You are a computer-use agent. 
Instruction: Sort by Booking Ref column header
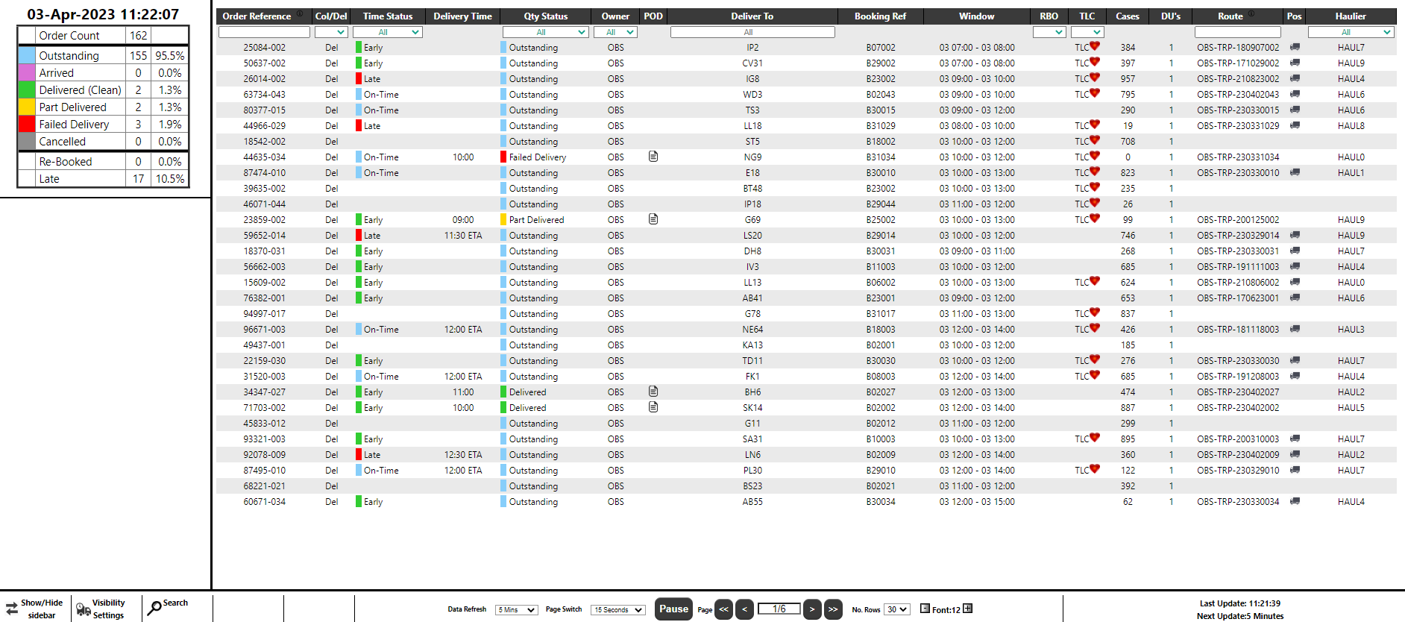pos(880,16)
